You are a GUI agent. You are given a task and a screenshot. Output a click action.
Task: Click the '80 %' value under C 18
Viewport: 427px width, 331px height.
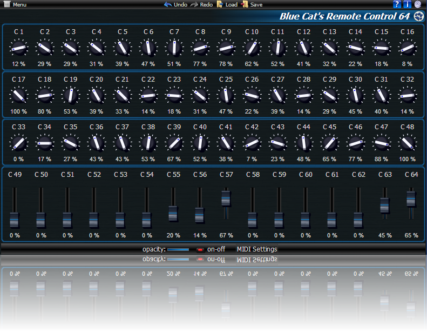click(44, 111)
